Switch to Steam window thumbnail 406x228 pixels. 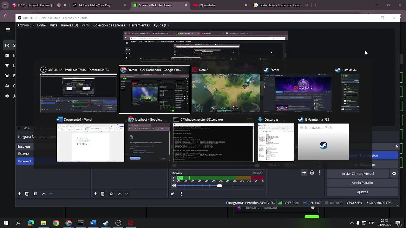[x=298, y=90]
